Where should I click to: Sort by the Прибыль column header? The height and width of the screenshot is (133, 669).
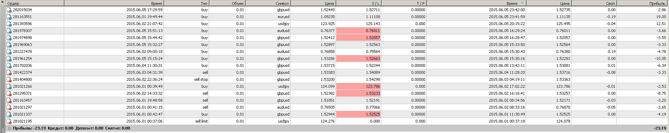click(x=643, y=3)
